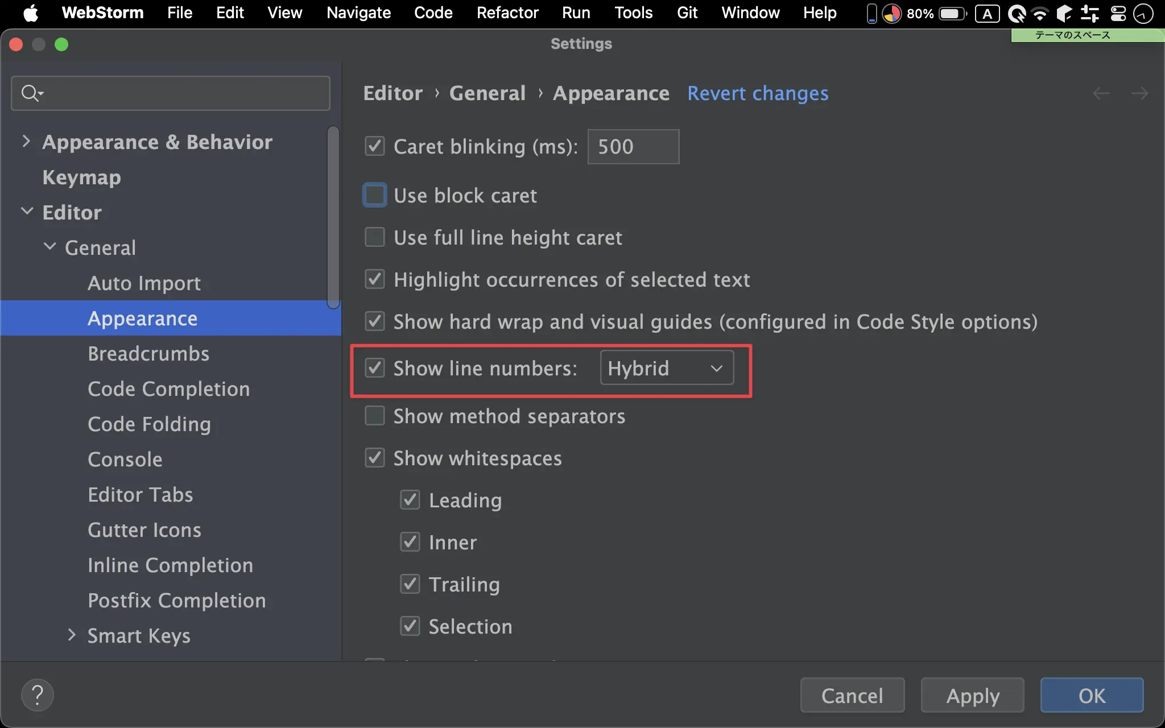Expand the Smart Keys tree node
This screenshot has width=1165, height=728.
pos(72,635)
